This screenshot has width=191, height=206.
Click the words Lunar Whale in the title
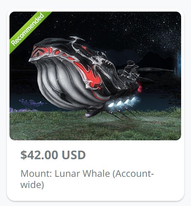[82, 173]
